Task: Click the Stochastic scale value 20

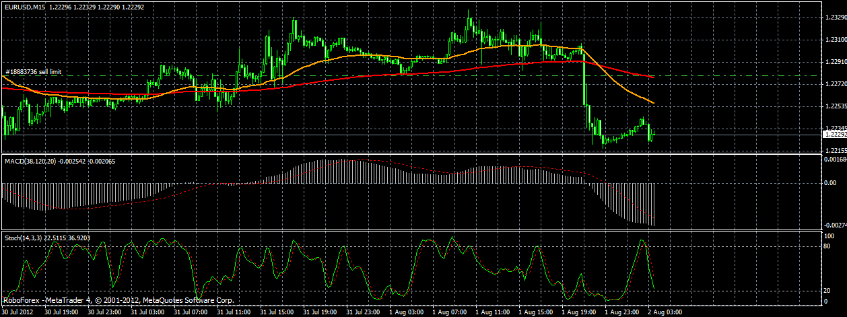Action: (x=827, y=290)
